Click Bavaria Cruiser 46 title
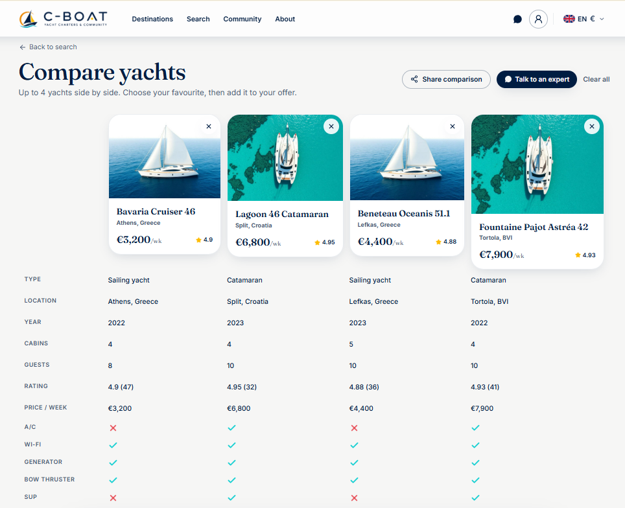Viewport: 625px width, 508px height. click(x=156, y=212)
